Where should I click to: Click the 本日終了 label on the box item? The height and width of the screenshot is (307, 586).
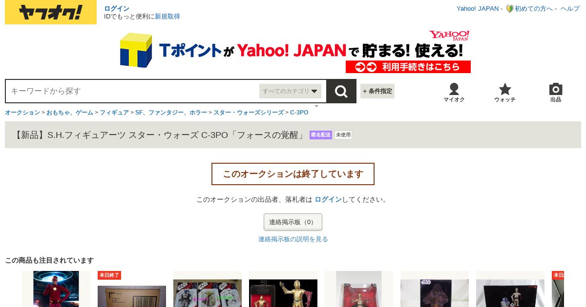click(109, 275)
